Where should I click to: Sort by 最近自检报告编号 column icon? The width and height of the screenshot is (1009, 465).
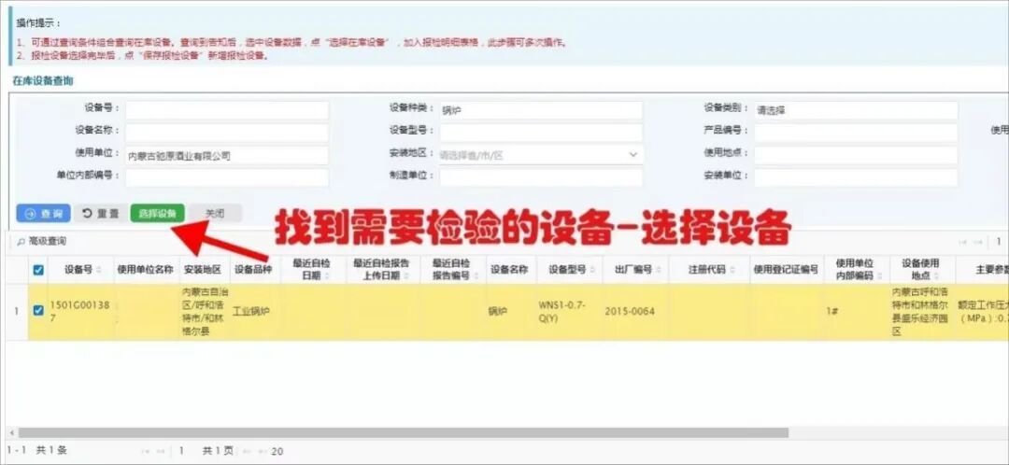click(x=475, y=275)
